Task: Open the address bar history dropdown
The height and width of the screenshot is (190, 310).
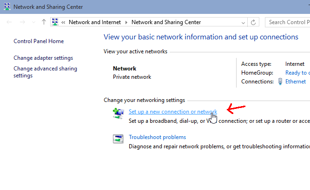Action: click(x=243, y=23)
